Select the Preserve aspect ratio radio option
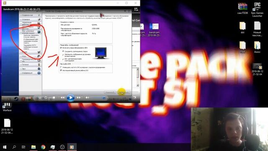268x151 pixels. click(x=63, y=51)
